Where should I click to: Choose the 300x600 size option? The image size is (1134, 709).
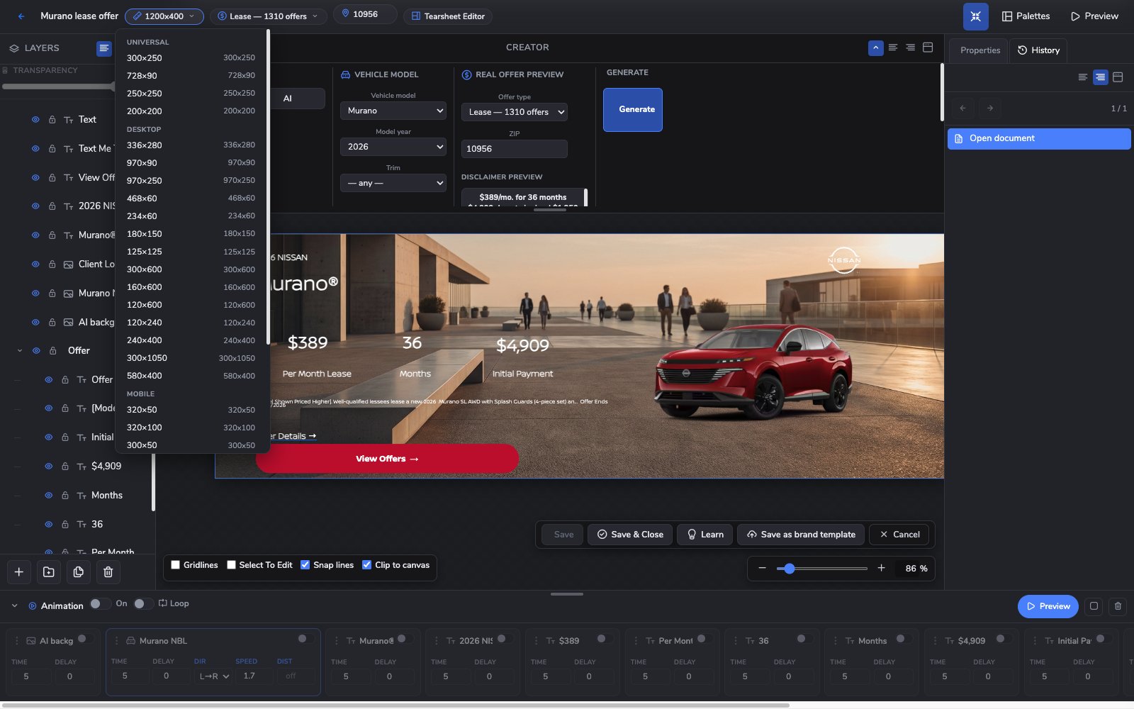pos(191,269)
